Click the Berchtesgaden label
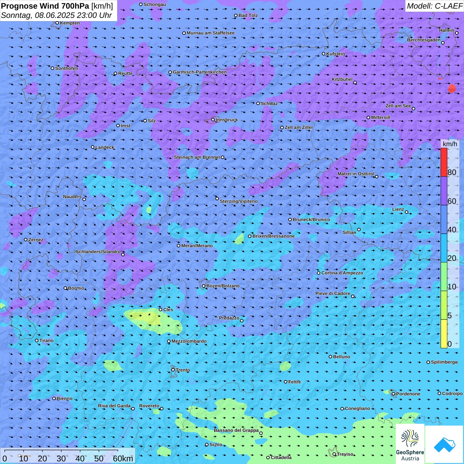 [424, 40]
